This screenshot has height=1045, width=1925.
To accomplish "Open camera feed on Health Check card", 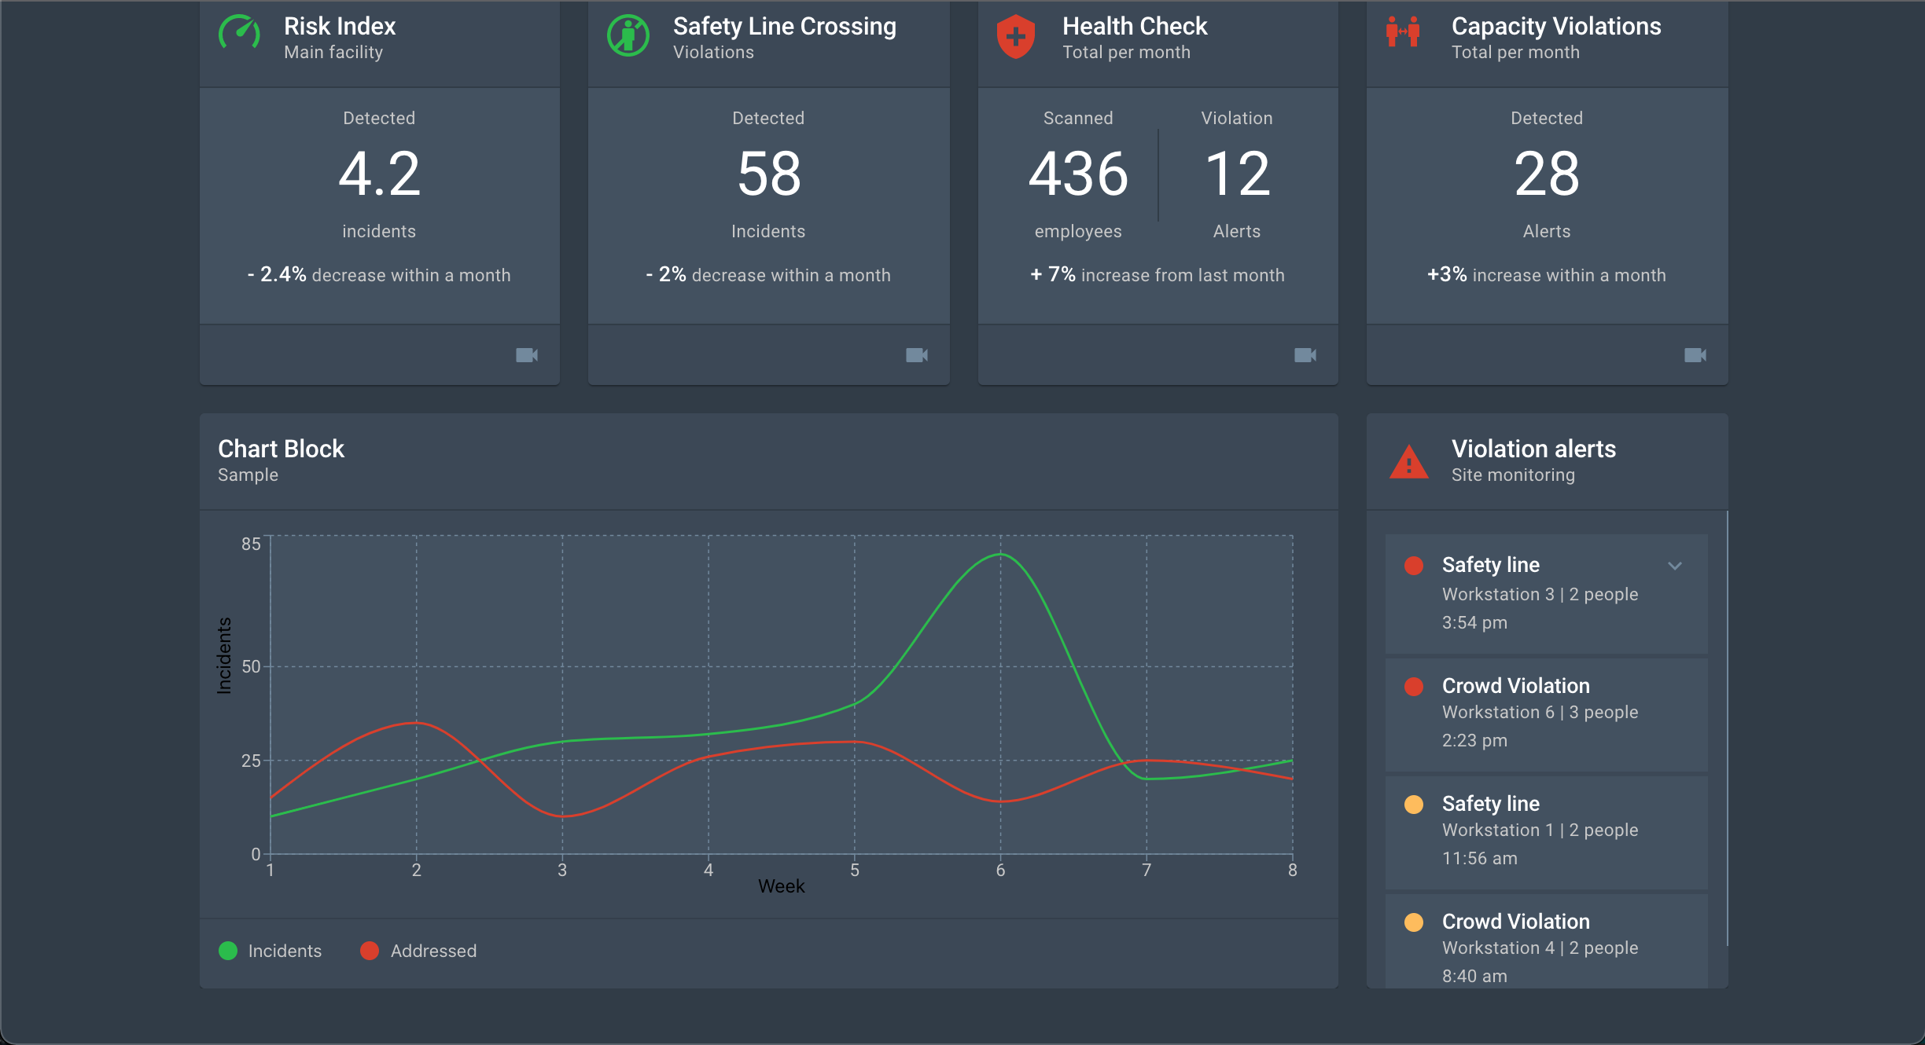I will tap(1305, 355).
